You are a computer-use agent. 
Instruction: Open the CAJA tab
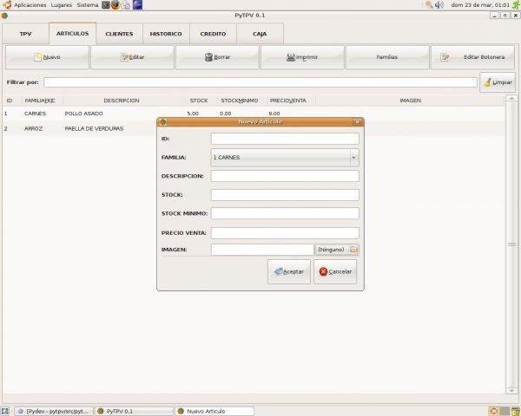(x=260, y=34)
